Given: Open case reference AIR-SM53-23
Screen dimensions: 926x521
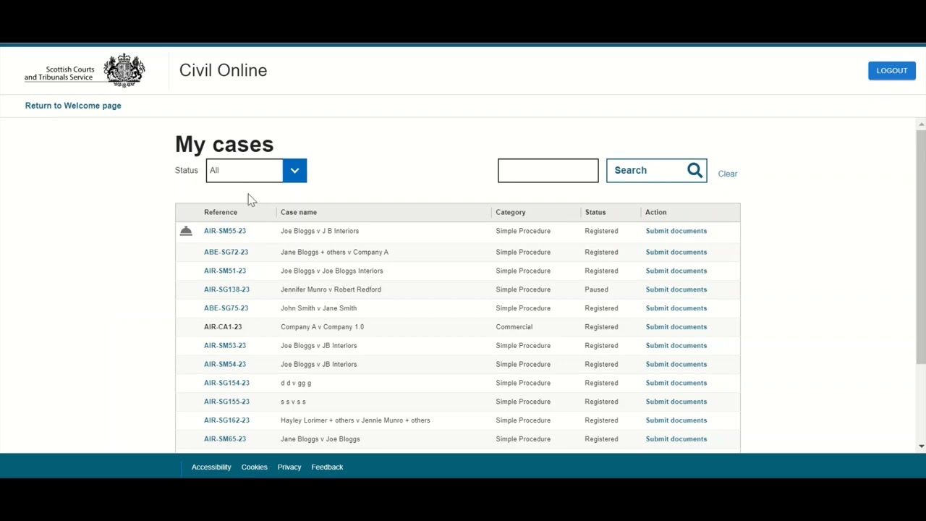Looking at the screenshot, I should (225, 346).
